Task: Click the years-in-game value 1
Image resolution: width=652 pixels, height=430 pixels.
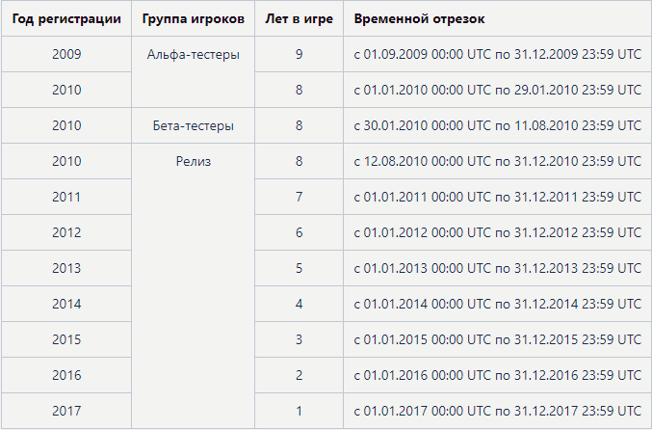Action: pyautogui.click(x=299, y=411)
